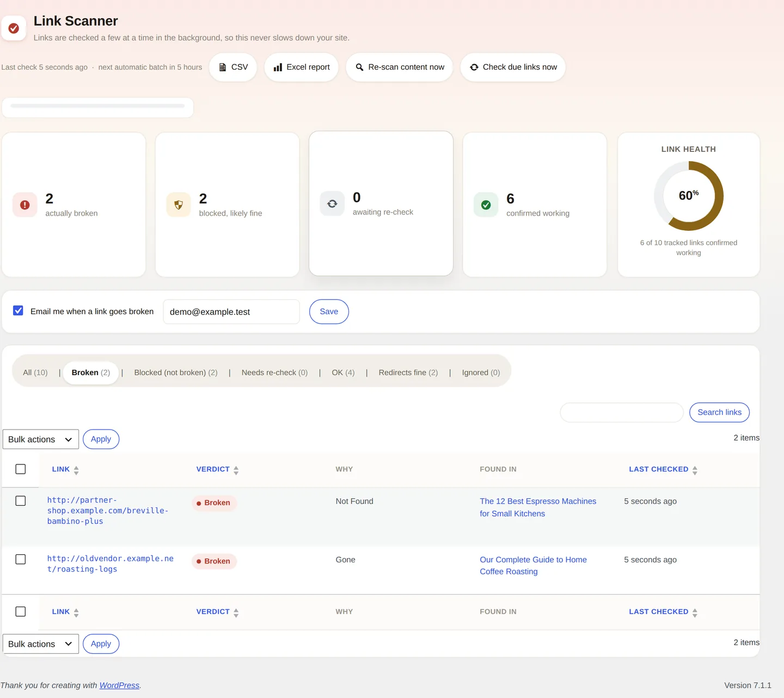Click the 'Not Found' reason text
Viewport: 784px width, 698px height.
[354, 501]
